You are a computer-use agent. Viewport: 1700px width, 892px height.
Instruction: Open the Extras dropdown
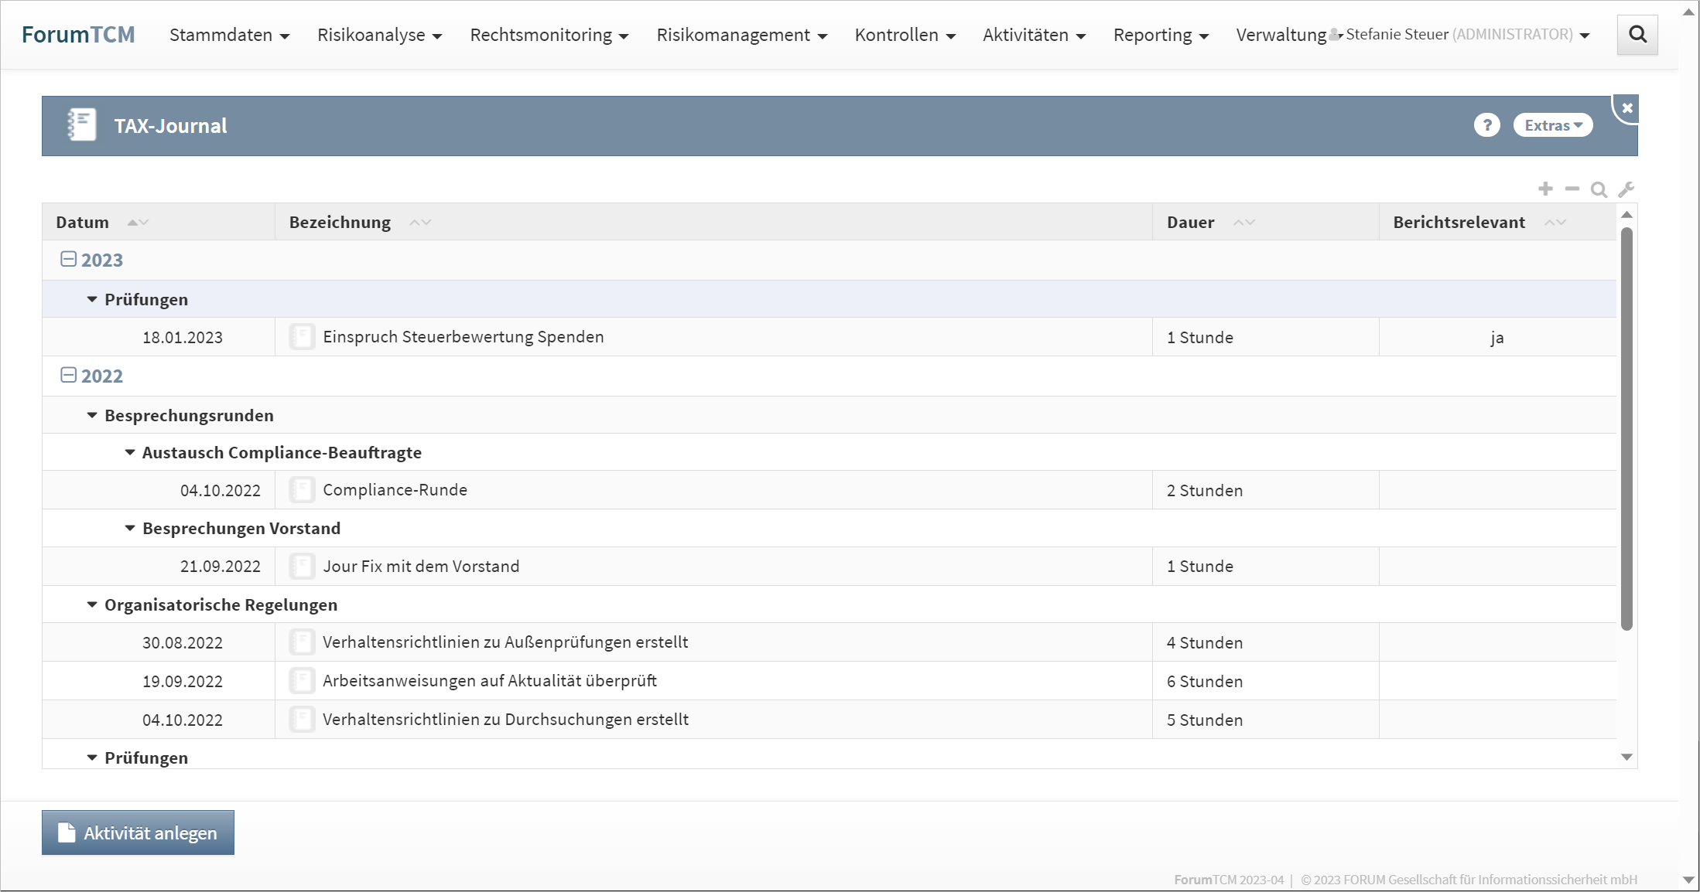[x=1552, y=125]
